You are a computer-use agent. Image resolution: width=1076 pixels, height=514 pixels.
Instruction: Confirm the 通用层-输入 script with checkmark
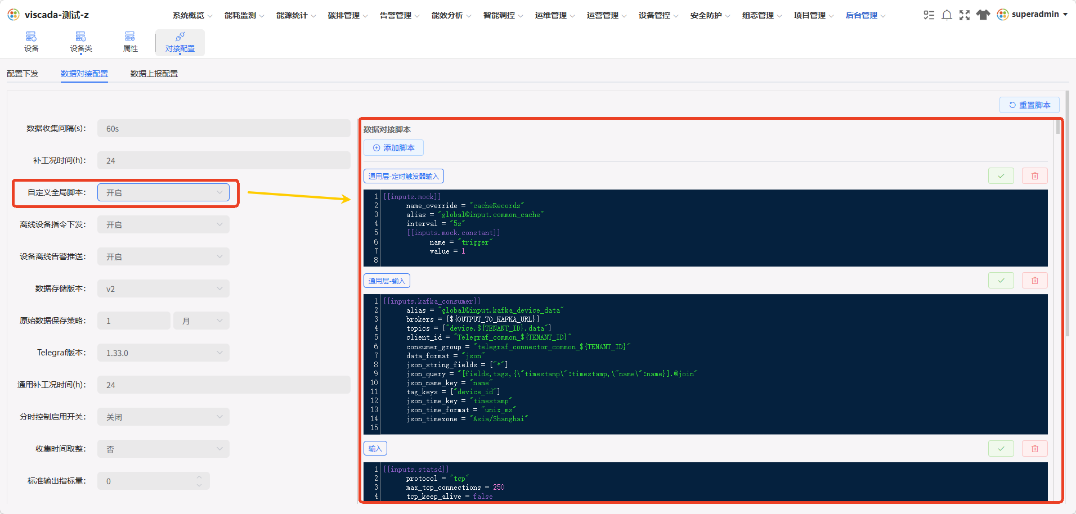tap(1001, 280)
